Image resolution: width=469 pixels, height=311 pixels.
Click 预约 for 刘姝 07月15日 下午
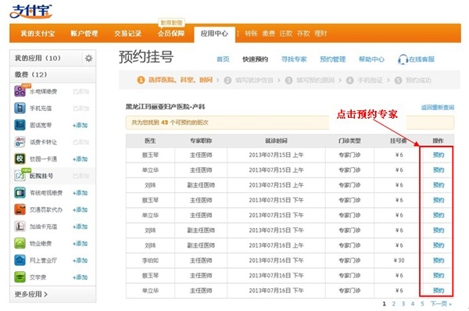[439, 231]
